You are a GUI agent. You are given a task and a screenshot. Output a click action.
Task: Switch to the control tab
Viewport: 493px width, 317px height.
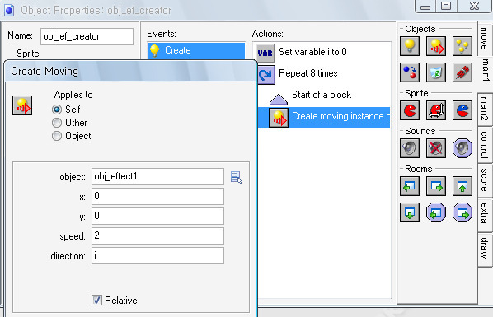coord(484,145)
